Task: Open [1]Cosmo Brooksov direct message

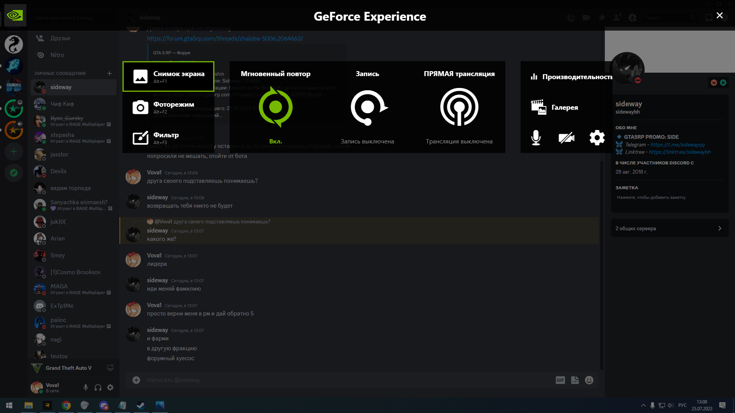Action: coord(73,272)
